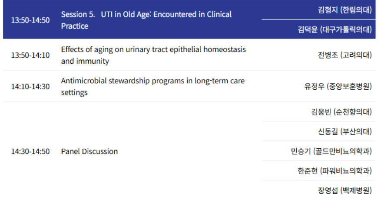This screenshot has width=381, height=199.
Task: Select panelist 신동길 (부산의대)
Action: [345, 131]
